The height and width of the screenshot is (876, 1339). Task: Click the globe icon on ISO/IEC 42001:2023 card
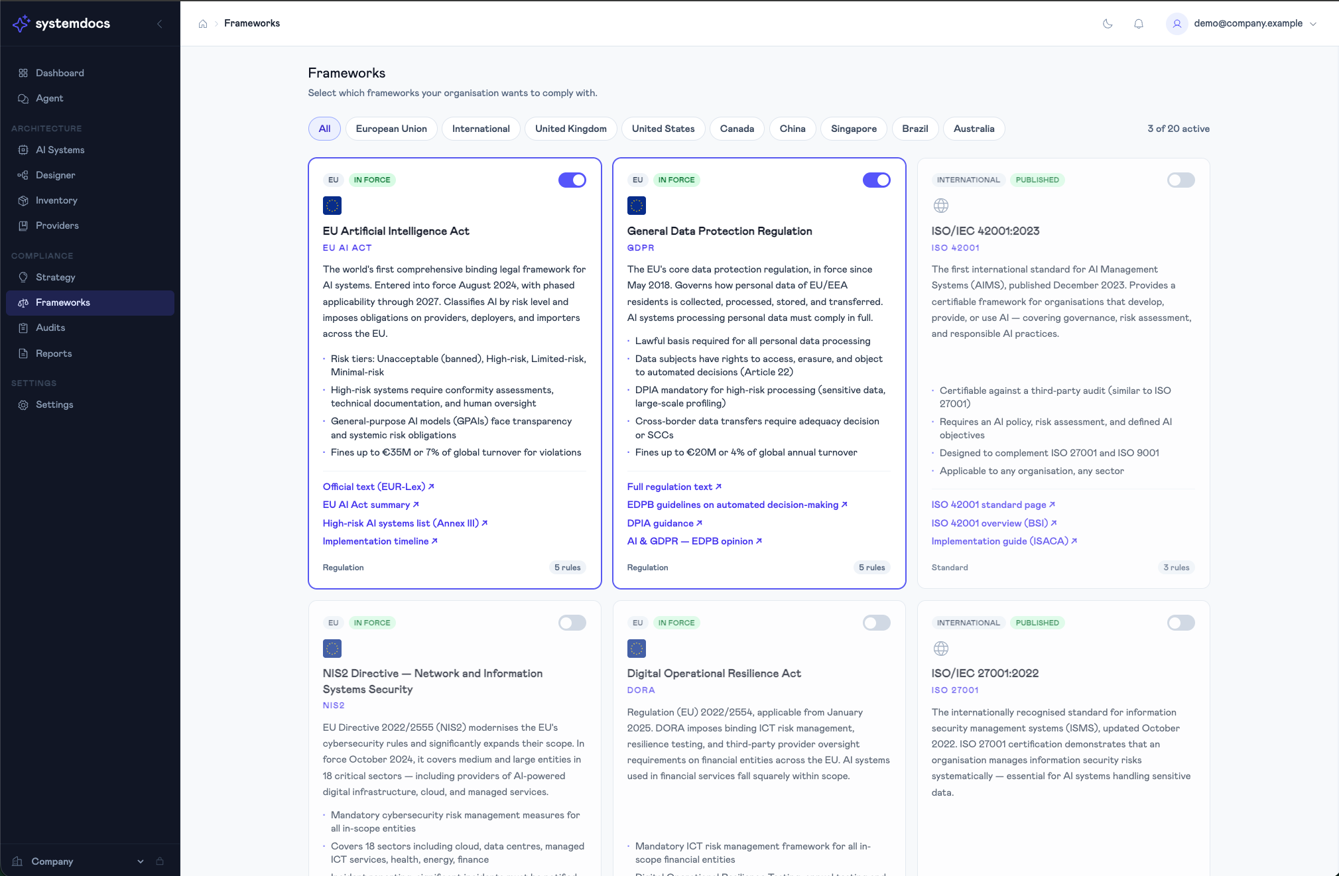pos(941,206)
